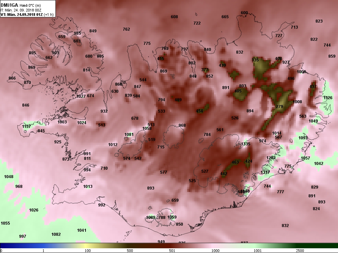Select map value 665
This screenshot has width=338, height=253.
coord(225,17)
